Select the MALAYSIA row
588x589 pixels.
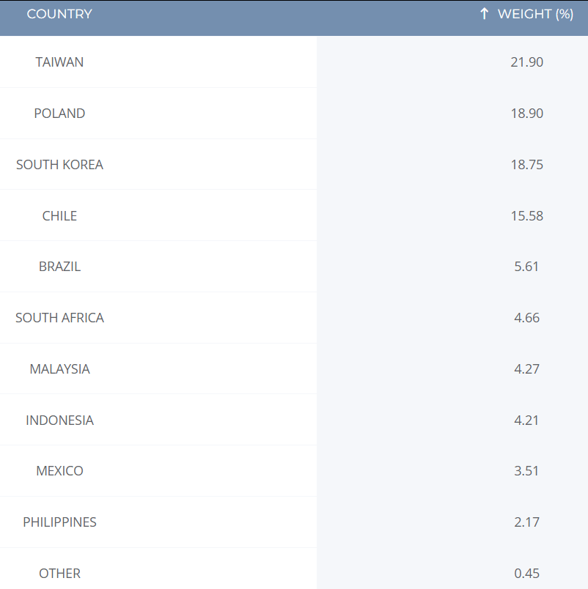(59, 368)
